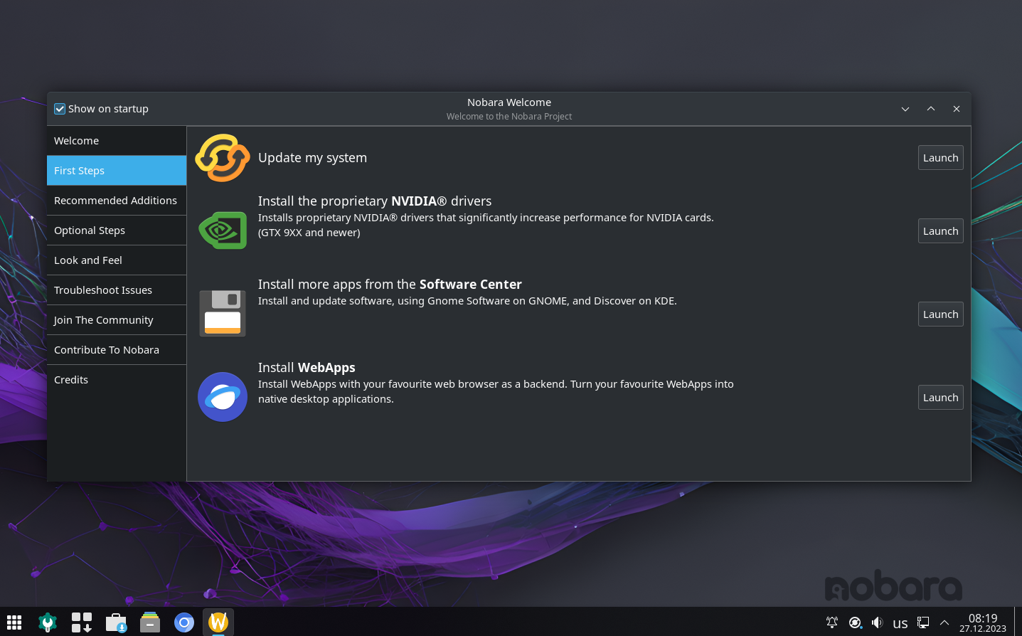
Task: Click the '(GTX 9XX and newer)' text
Action: 309,233
